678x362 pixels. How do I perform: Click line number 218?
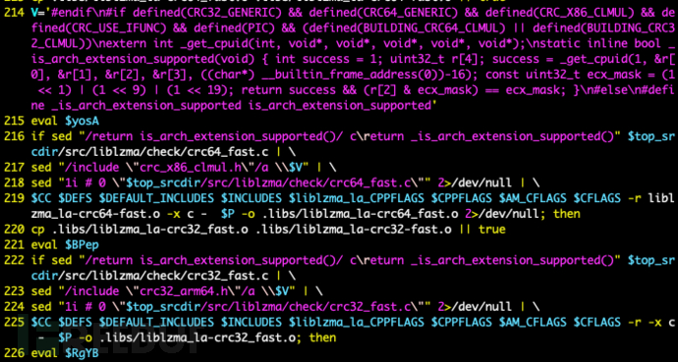pyautogui.click(x=15, y=182)
